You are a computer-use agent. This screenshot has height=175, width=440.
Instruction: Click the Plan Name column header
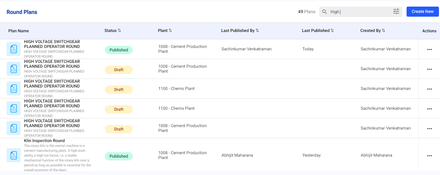18,31
